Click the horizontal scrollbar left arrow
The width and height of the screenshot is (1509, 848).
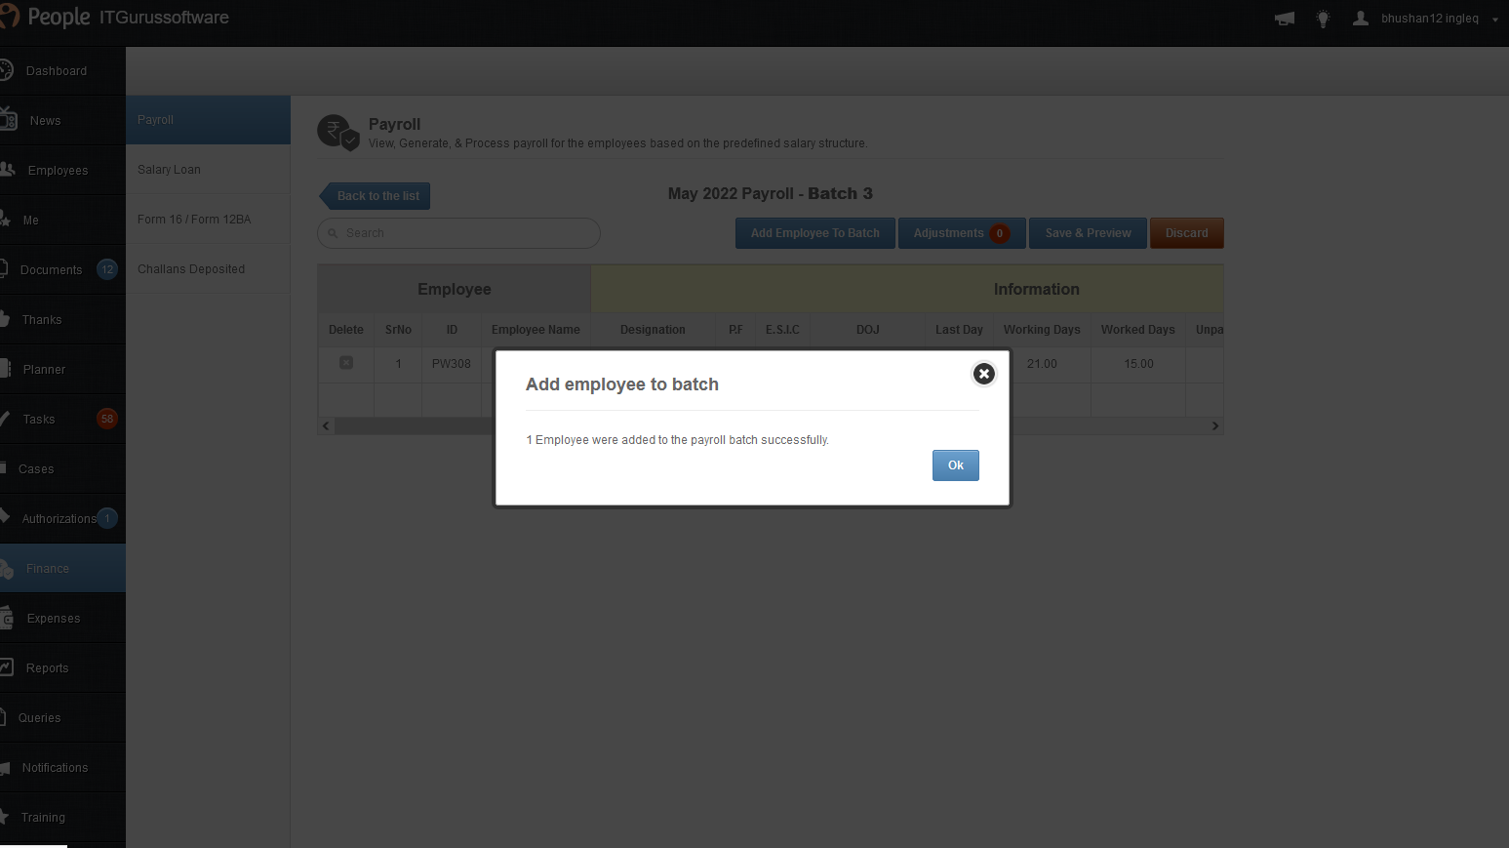326,426
